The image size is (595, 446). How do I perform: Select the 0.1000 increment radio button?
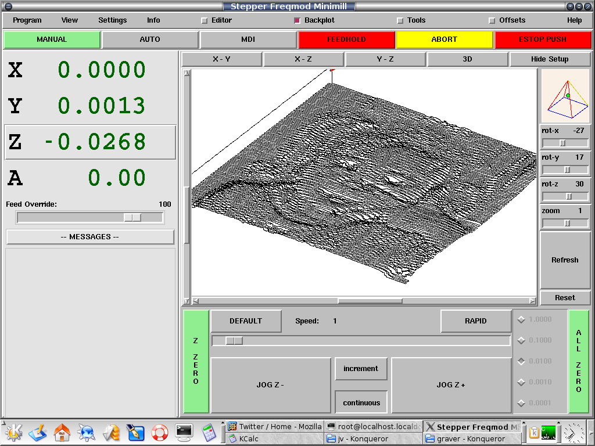click(x=521, y=340)
